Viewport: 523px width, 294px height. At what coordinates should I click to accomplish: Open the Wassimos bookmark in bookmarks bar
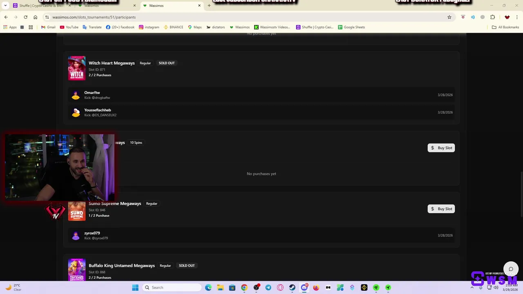tap(239, 27)
